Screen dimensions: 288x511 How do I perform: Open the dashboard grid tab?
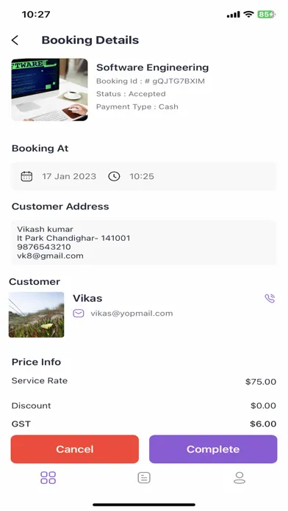[48, 477]
